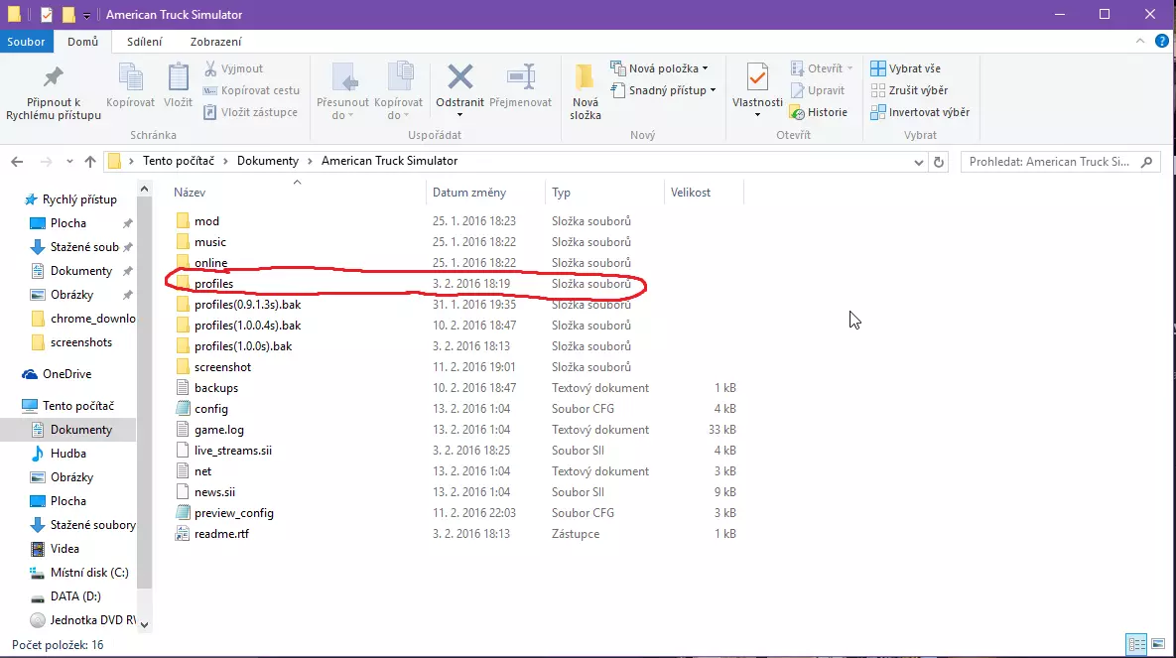Click the Odstranit delete icon
The width and height of the screenshot is (1176, 658).
459,90
